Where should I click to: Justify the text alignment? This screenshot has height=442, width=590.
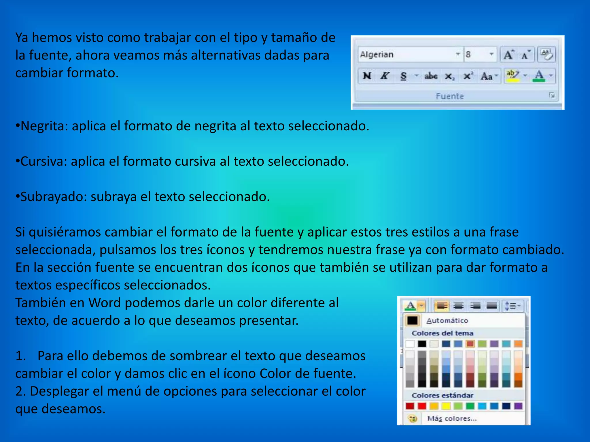pyautogui.click(x=492, y=306)
